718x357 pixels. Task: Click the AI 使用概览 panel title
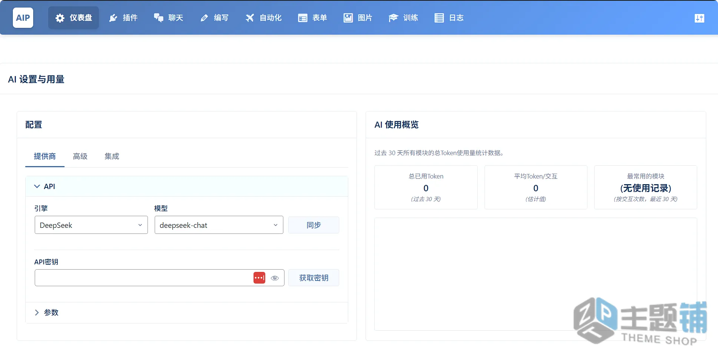click(397, 125)
